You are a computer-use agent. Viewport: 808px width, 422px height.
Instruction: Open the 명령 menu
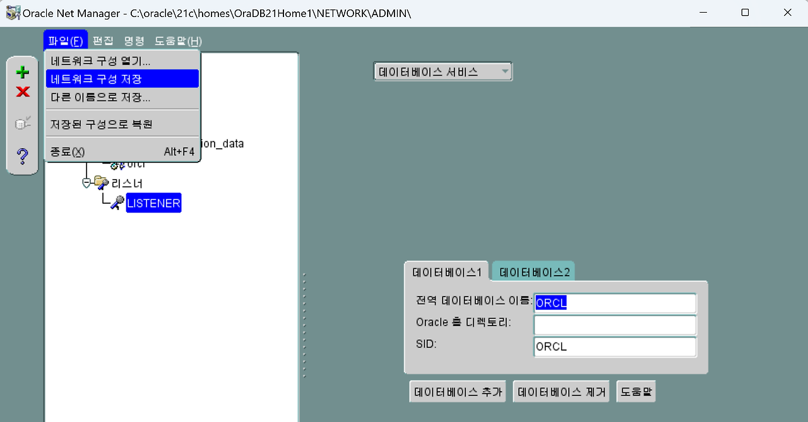point(134,41)
